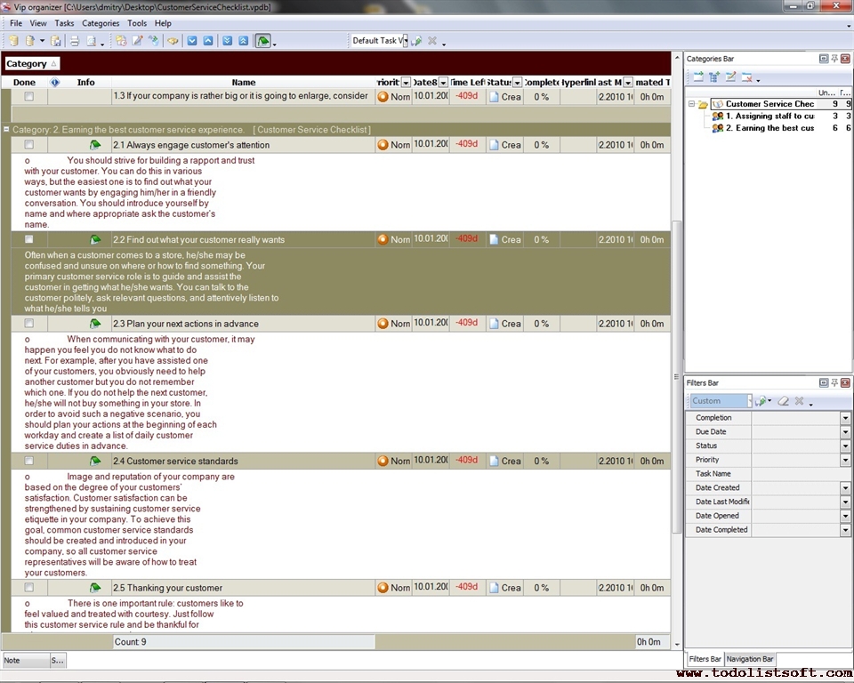Click the double up-arrow toolbar icon
Viewport: 854px width, 683px height.
[x=244, y=41]
